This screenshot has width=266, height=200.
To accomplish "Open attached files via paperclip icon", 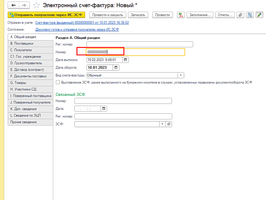I will (x=240, y=15).
